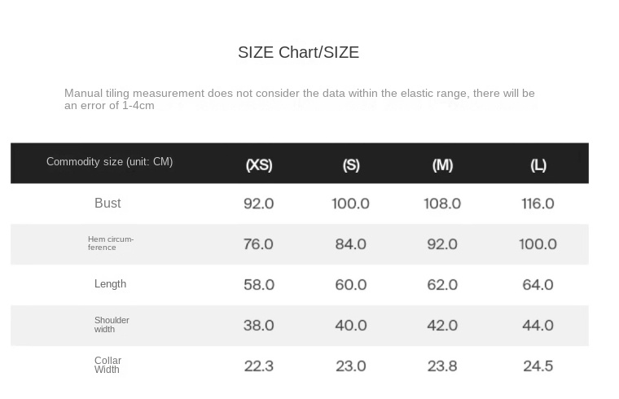Select the XS collar width value 22.3
Viewport: 619px width, 399px height.
(x=258, y=366)
